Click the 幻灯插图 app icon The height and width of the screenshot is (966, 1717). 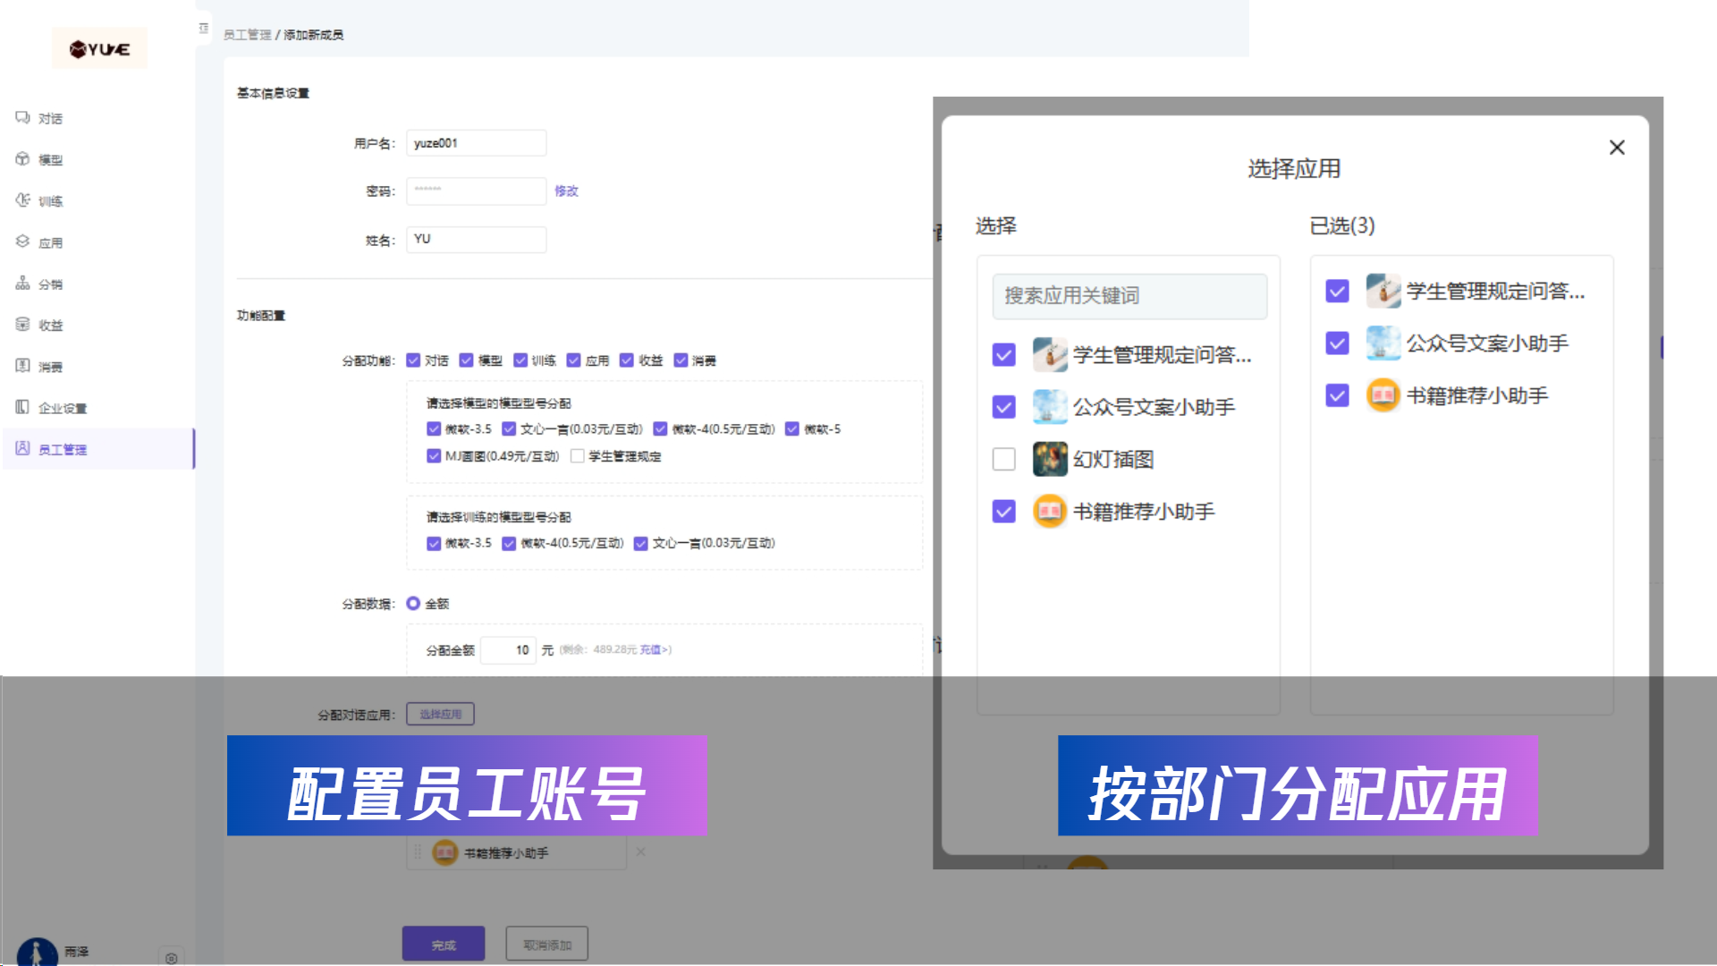(1050, 459)
